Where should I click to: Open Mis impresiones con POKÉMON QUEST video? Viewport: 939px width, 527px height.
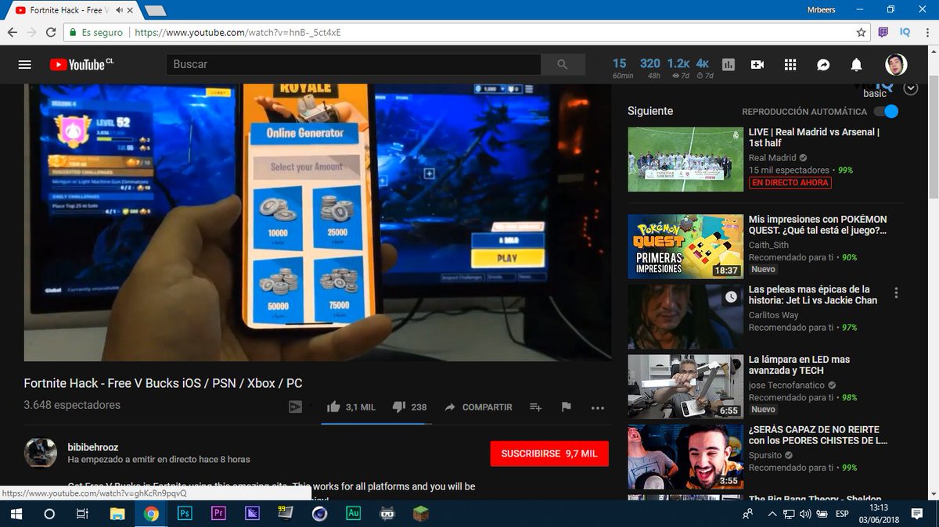pyautogui.click(x=818, y=225)
